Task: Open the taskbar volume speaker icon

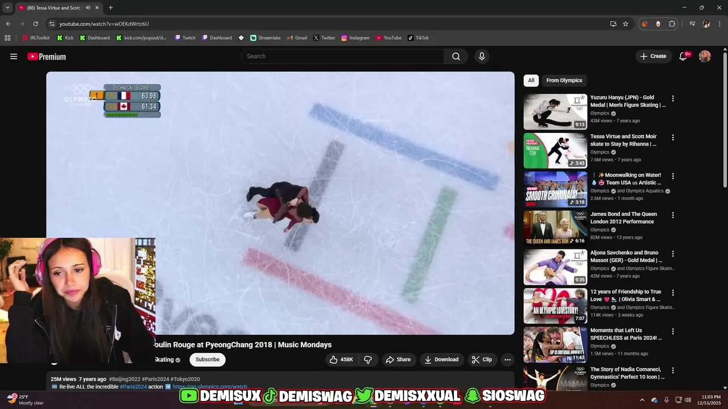Action: pyautogui.click(x=688, y=399)
